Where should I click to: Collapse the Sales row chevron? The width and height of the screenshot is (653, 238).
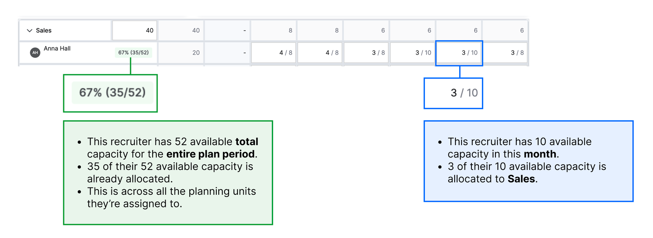click(x=29, y=31)
